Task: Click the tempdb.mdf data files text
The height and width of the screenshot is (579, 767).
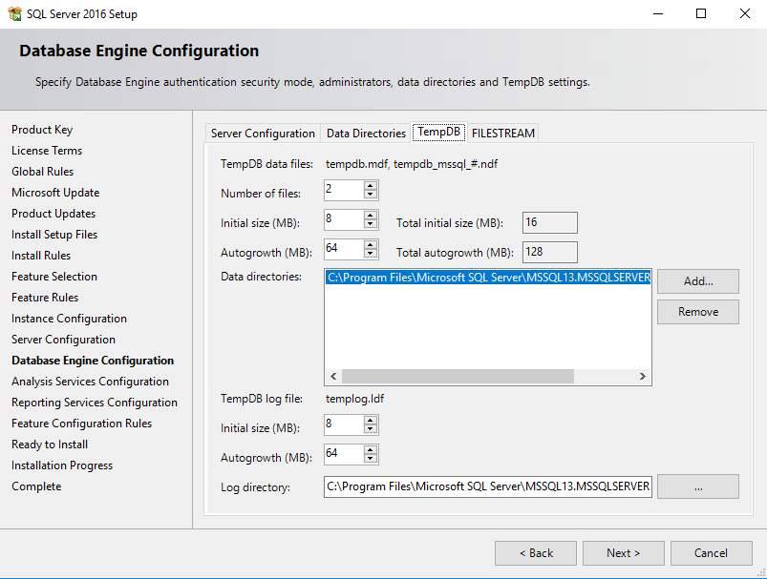Action: point(412,164)
